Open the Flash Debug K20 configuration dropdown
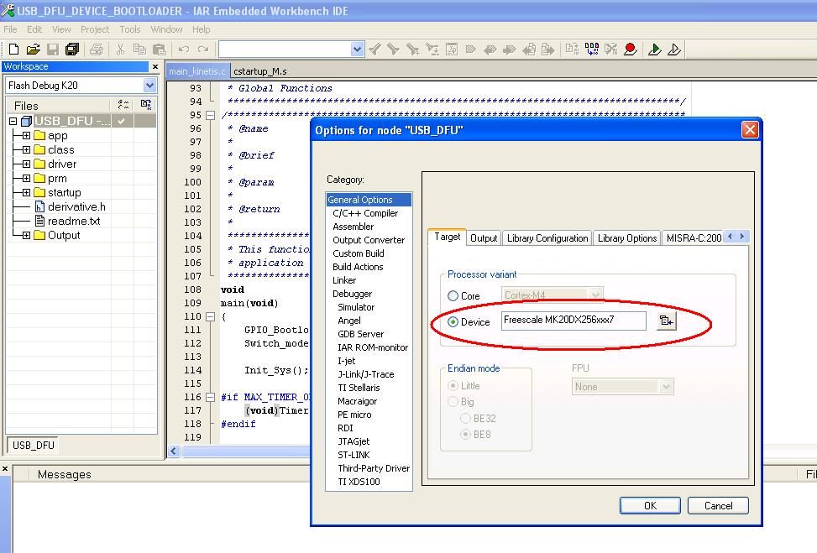 click(149, 86)
